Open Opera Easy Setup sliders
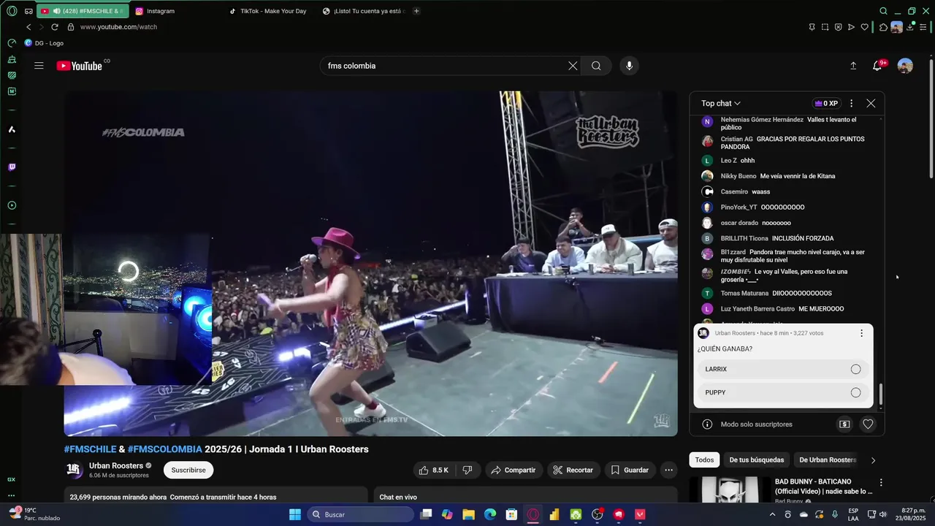Viewport: 935px width, 526px height. [923, 27]
